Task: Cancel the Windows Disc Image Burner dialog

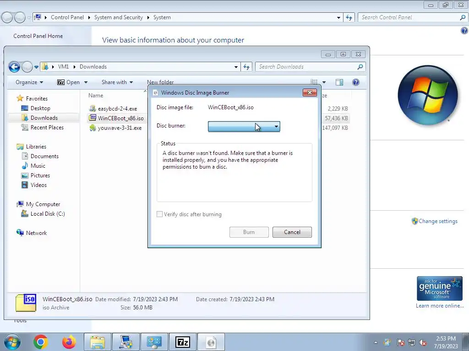Action: pyautogui.click(x=292, y=232)
